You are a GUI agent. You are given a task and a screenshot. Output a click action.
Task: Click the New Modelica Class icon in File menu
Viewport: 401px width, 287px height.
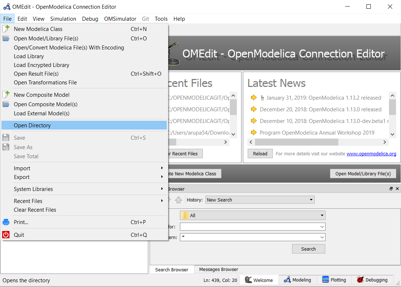click(6, 29)
